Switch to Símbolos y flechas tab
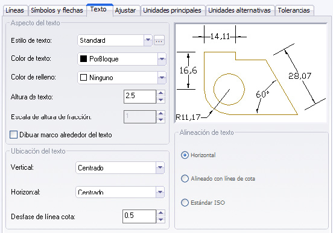333x233 pixels. point(57,10)
